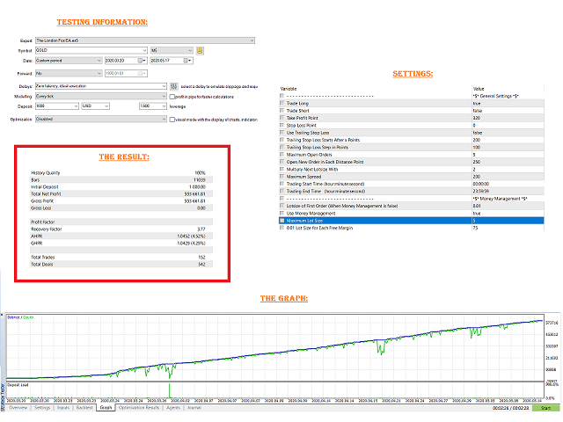Image resolution: width=563 pixels, height=422 pixels.
Task: Click the Use Money Management row icon
Action: [x=281, y=213]
